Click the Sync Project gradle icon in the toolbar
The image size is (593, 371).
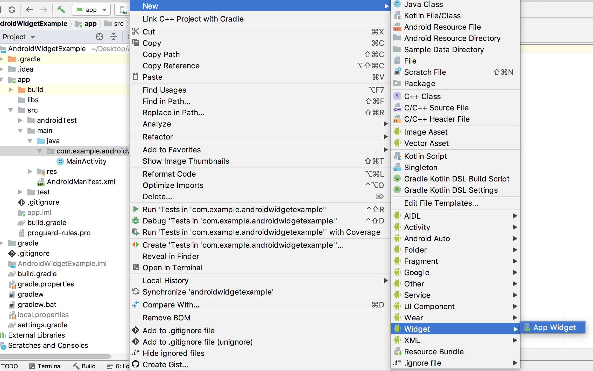pyautogui.click(x=12, y=9)
